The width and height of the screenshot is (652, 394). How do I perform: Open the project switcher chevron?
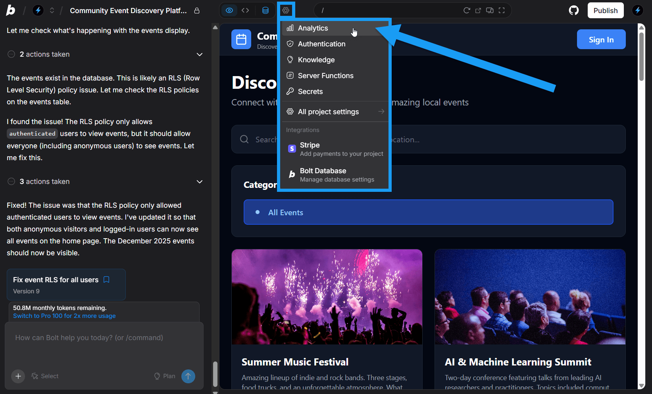[52, 10]
